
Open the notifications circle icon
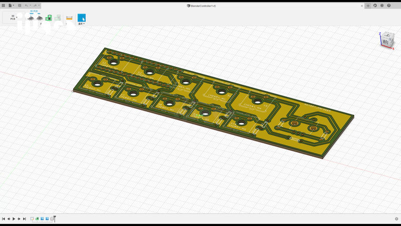tap(382, 6)
